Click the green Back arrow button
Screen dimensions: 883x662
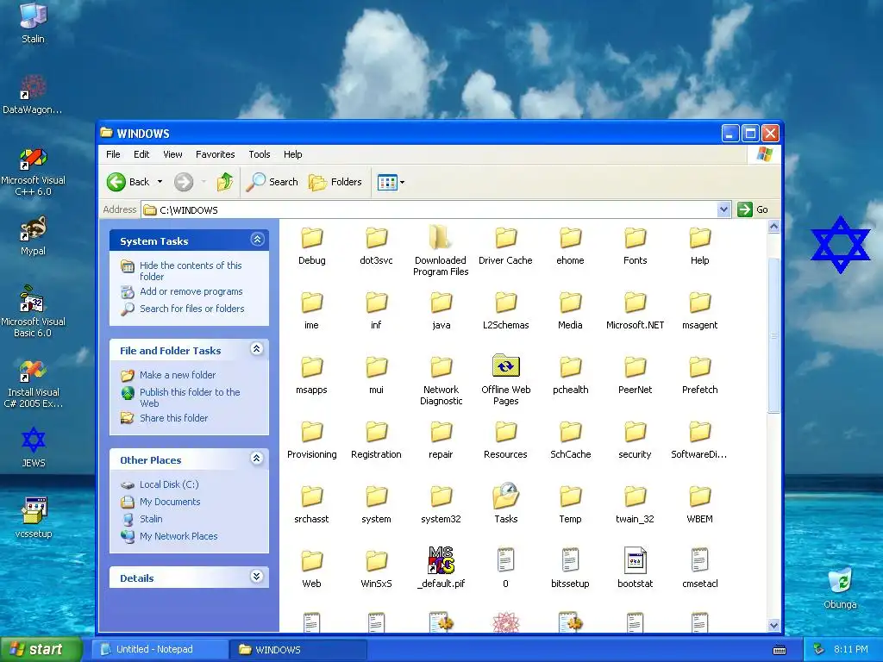(x=116, y=182)
